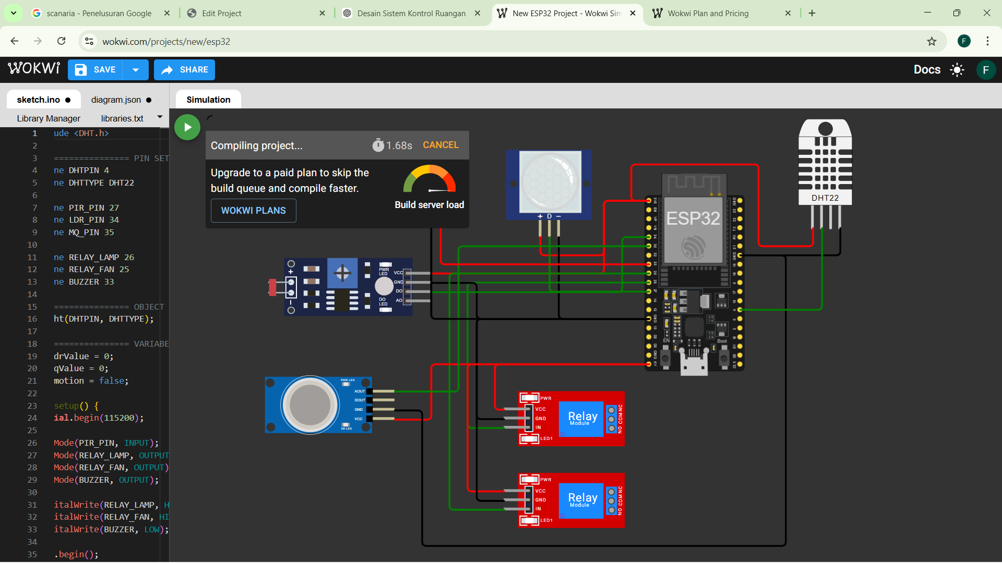Click the 'Compiling project...' status text

click(x=257, y=145)
